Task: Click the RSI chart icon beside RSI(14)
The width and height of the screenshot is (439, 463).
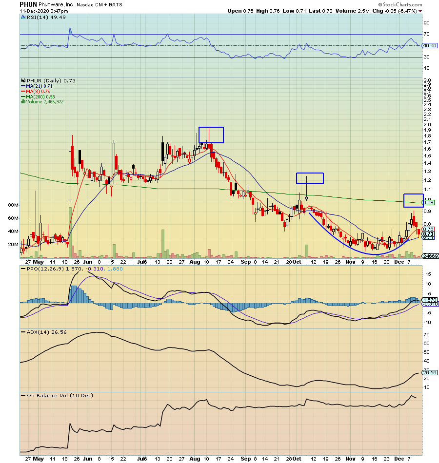Action: tap(23, 17)
